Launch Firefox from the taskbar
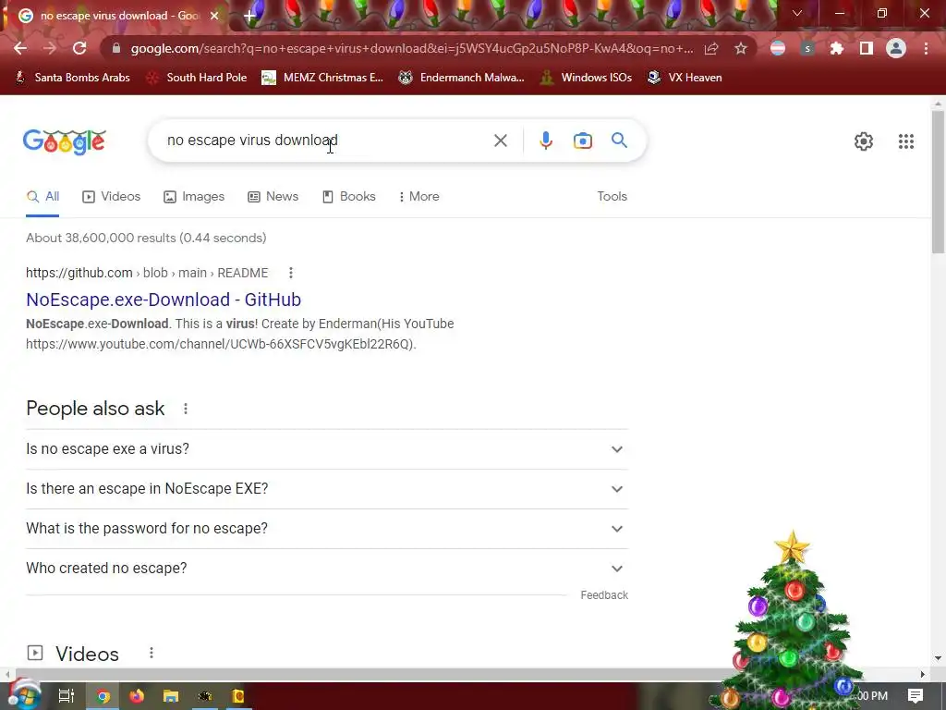 [137, 696]
